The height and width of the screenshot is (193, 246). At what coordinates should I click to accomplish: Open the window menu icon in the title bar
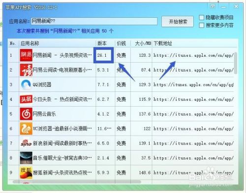click(213, 6)
